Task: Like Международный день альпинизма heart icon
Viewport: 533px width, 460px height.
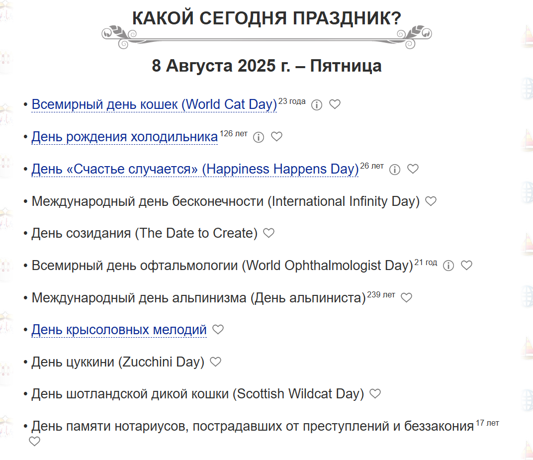Action: point(407,297)
